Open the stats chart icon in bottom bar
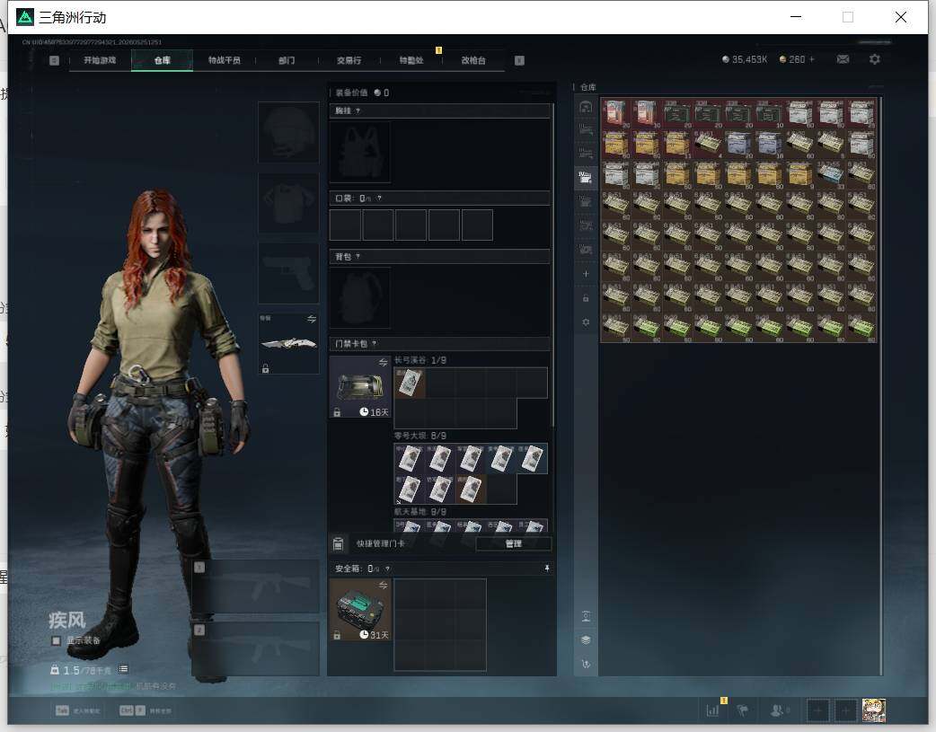The image size is (936, 732). 712,710
